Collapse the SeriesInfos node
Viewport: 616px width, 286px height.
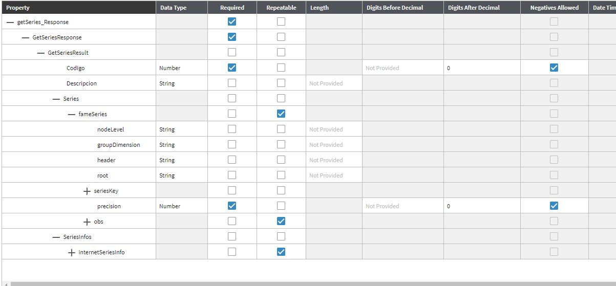56,237
